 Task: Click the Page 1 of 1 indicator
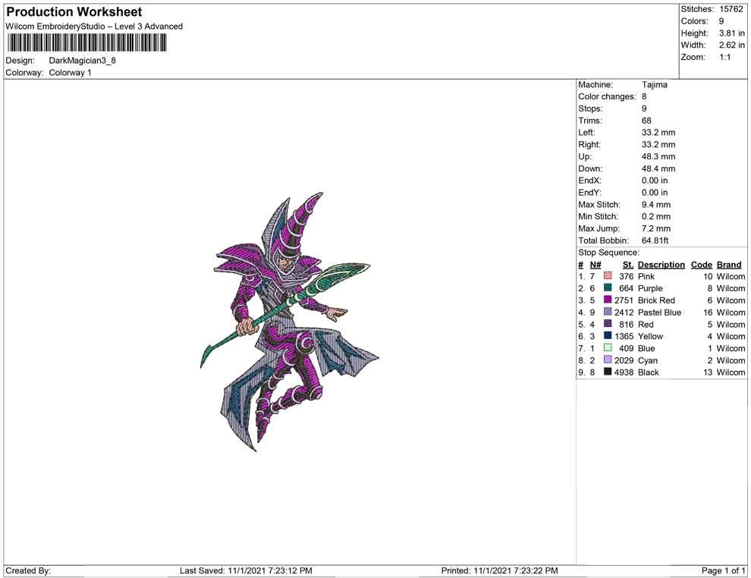(724, 570)
